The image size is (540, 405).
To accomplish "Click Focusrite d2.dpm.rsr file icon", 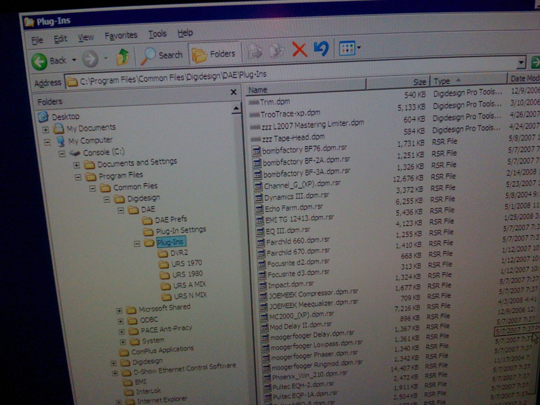I will (x=262, y=264).
